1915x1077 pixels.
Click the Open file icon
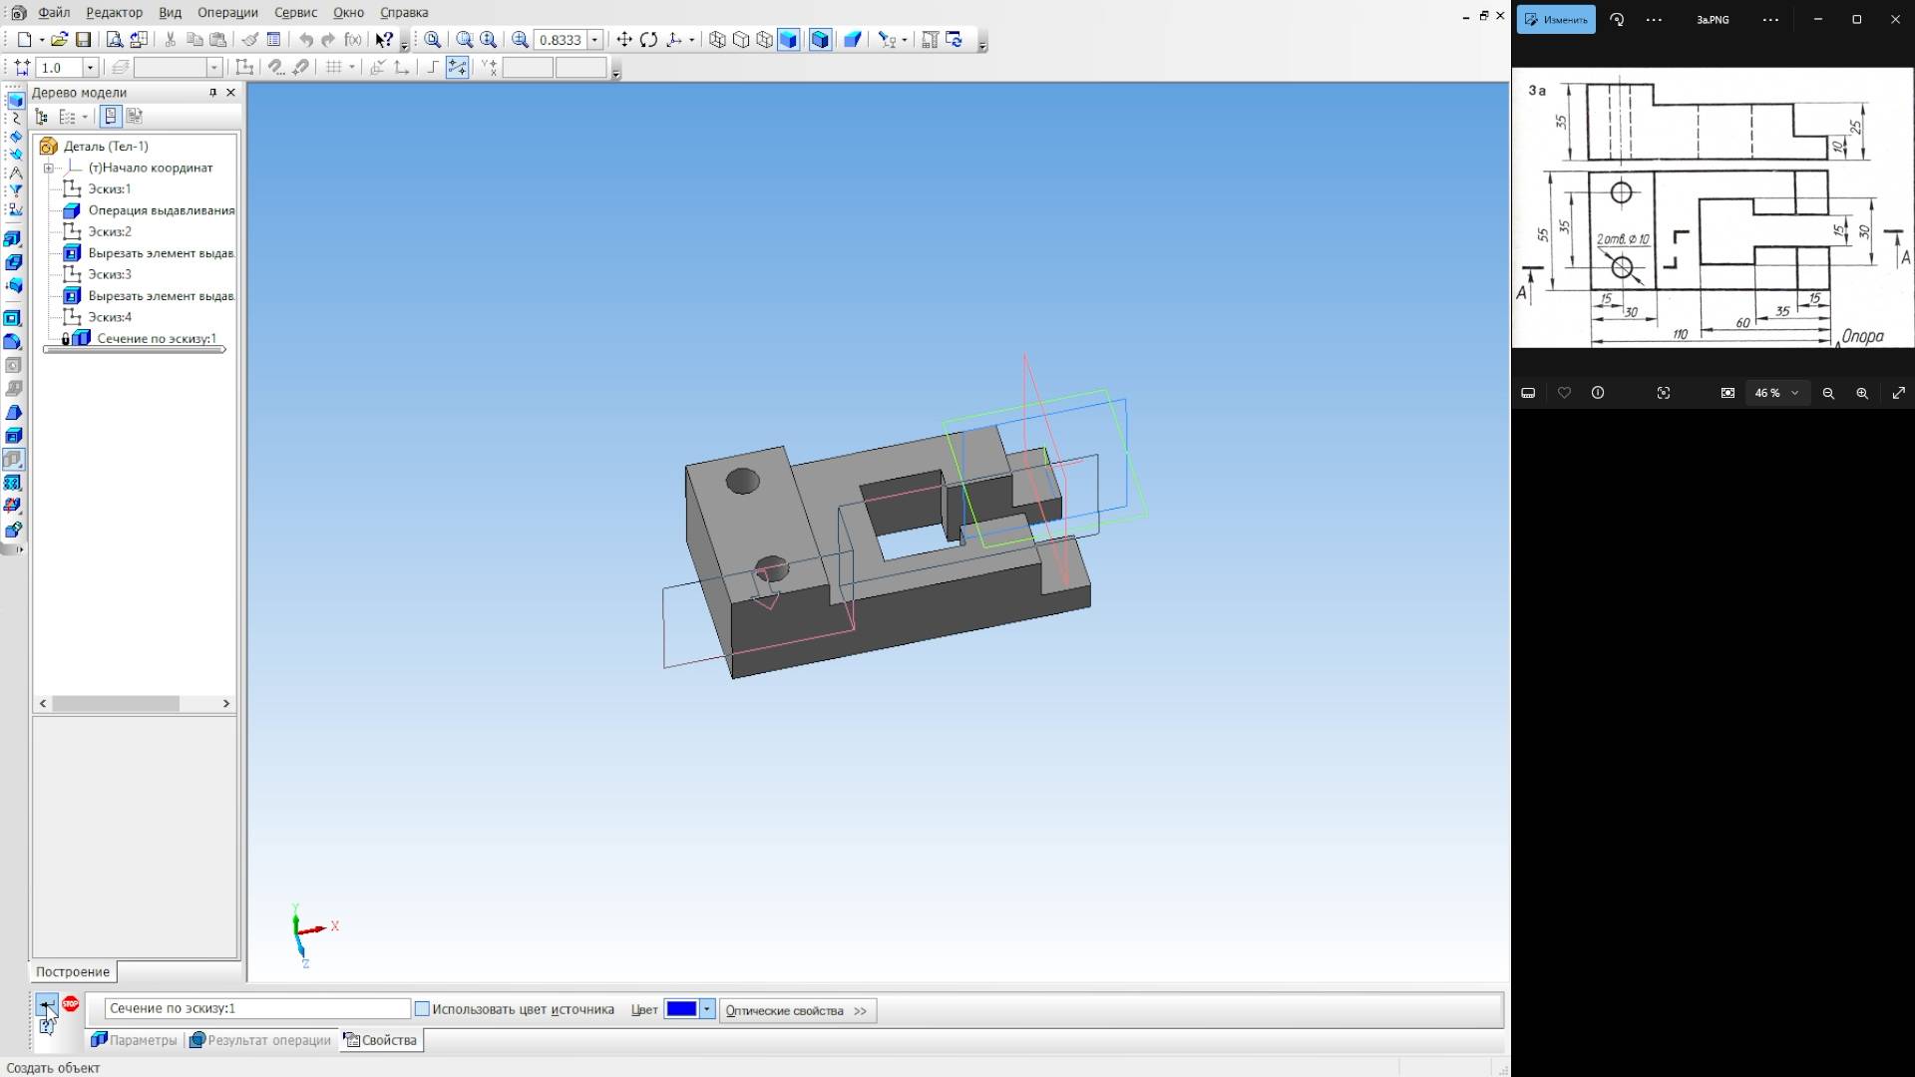[x=59, y=40]
